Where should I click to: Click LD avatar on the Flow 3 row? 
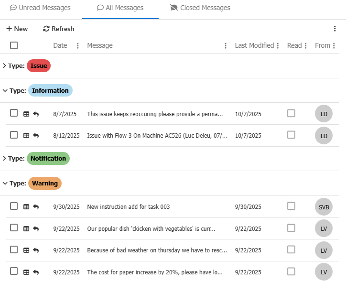(x=324, y=135)
